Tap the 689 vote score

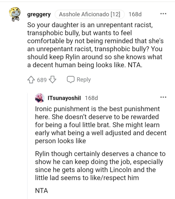click(x=42, y=80)
